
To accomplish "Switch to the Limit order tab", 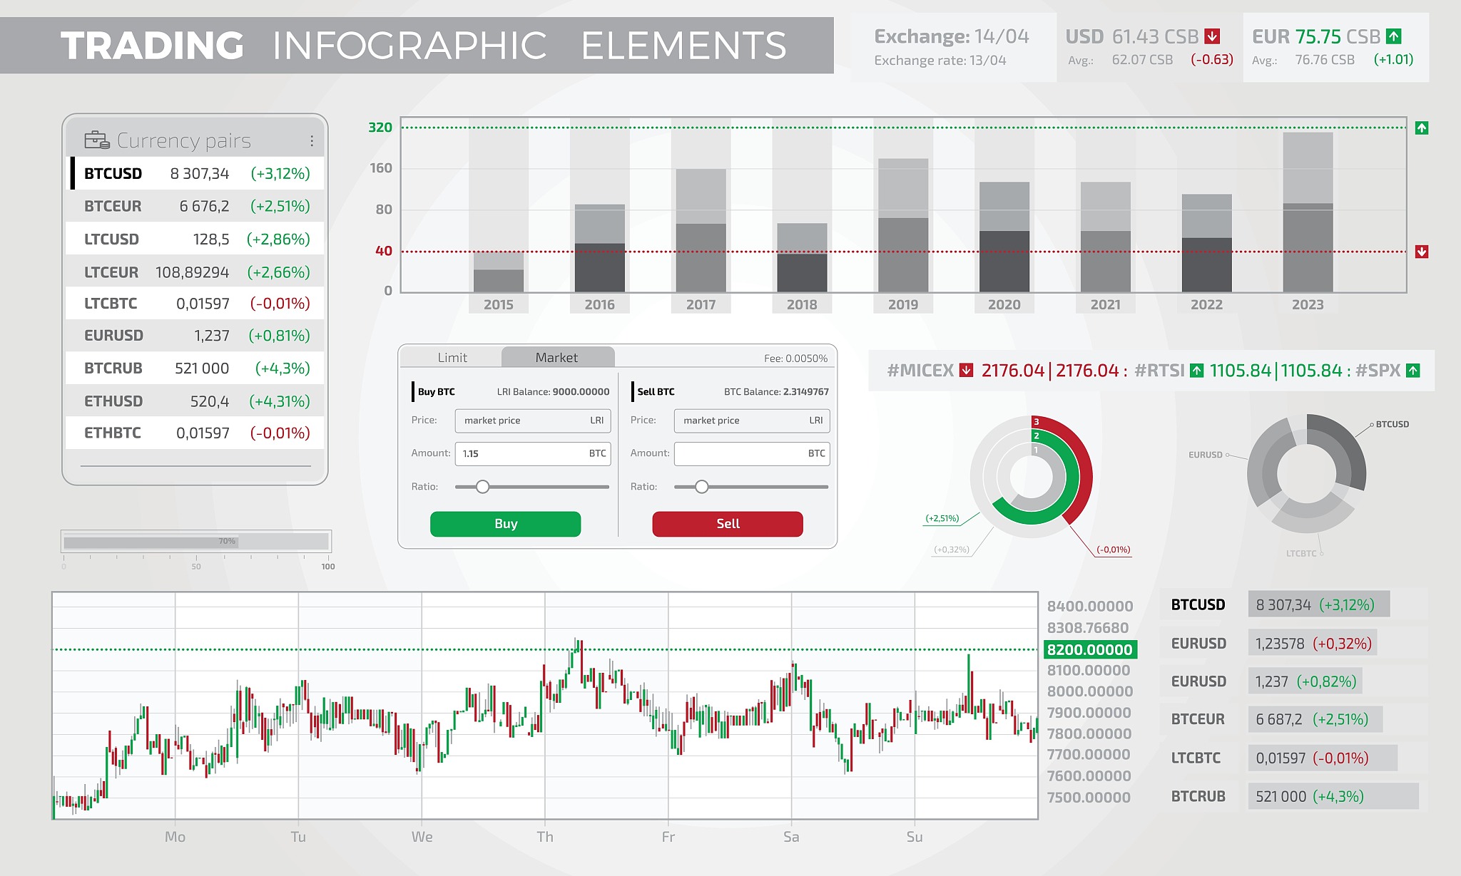I will (452, 357).
